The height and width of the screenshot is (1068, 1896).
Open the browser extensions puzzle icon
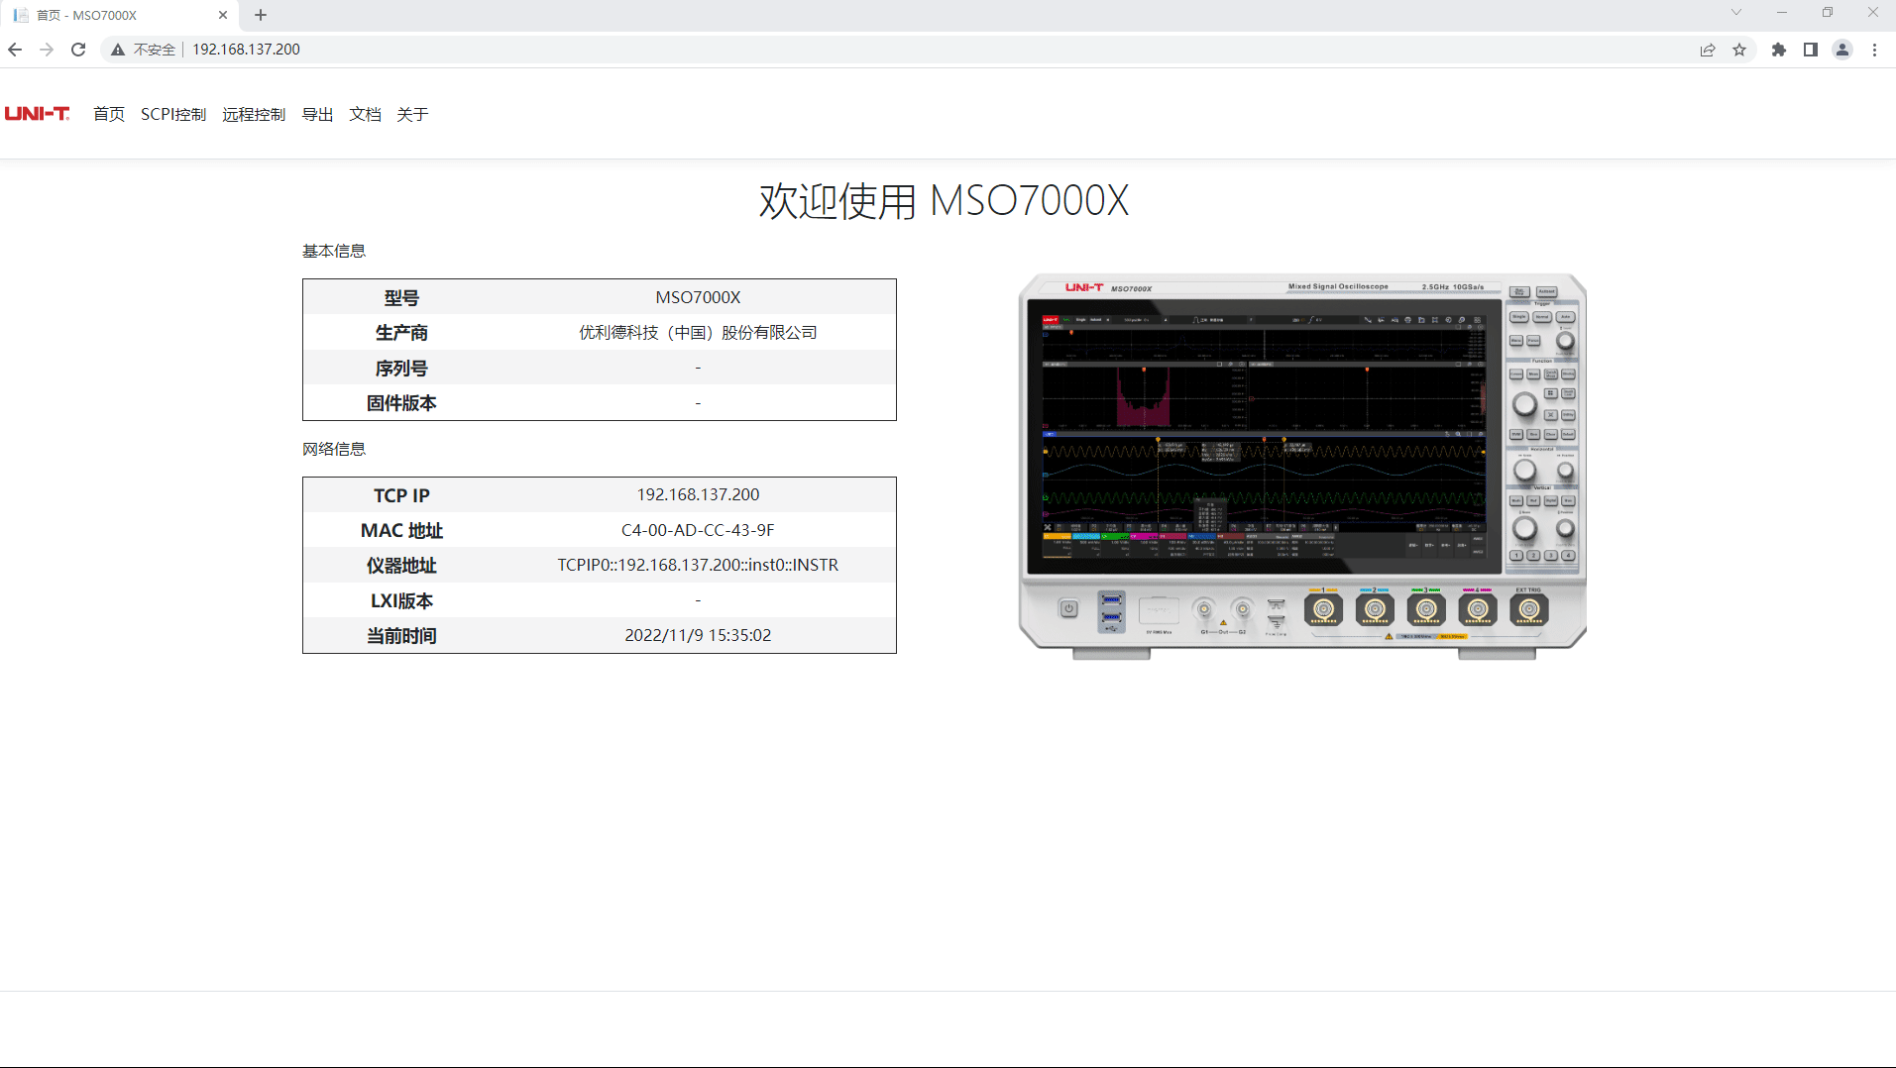tap(1778, 50)
